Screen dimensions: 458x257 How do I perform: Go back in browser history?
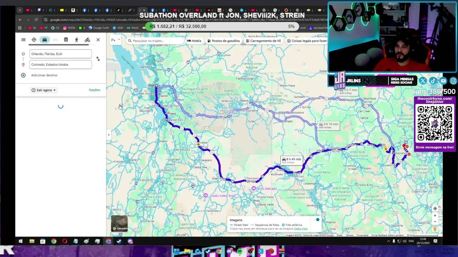point(20,20)
